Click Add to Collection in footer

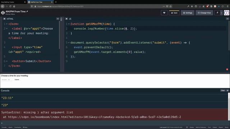(x=201, y=127)
